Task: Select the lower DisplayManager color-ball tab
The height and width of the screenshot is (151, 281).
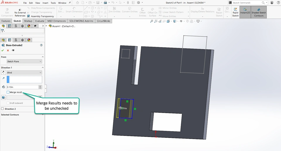Action: coord(29,40)
